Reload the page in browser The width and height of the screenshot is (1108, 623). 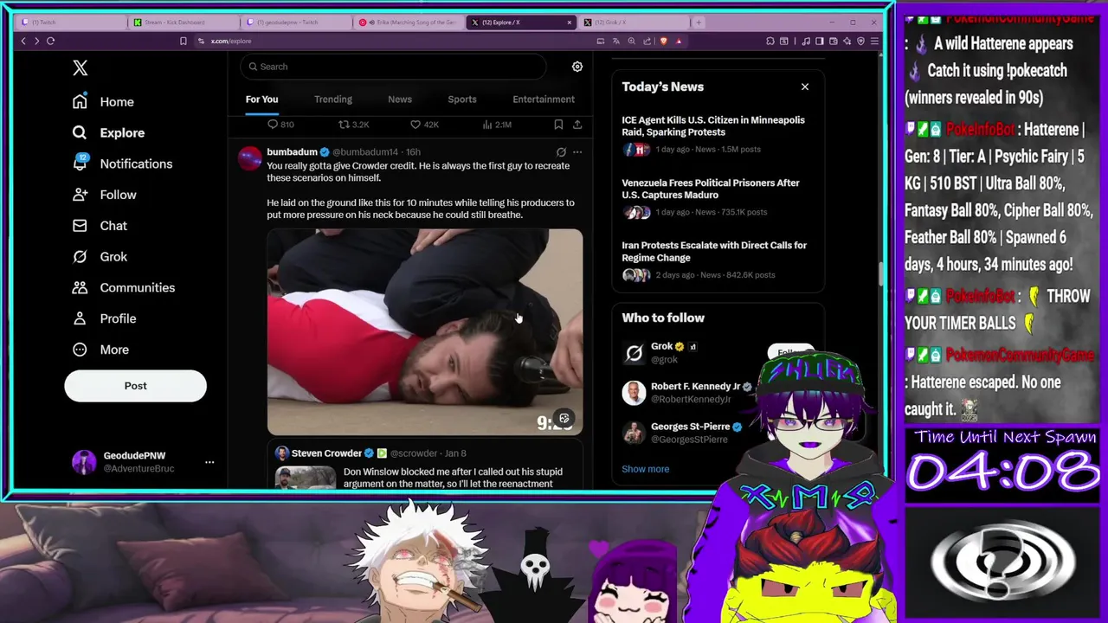[50, 41]
